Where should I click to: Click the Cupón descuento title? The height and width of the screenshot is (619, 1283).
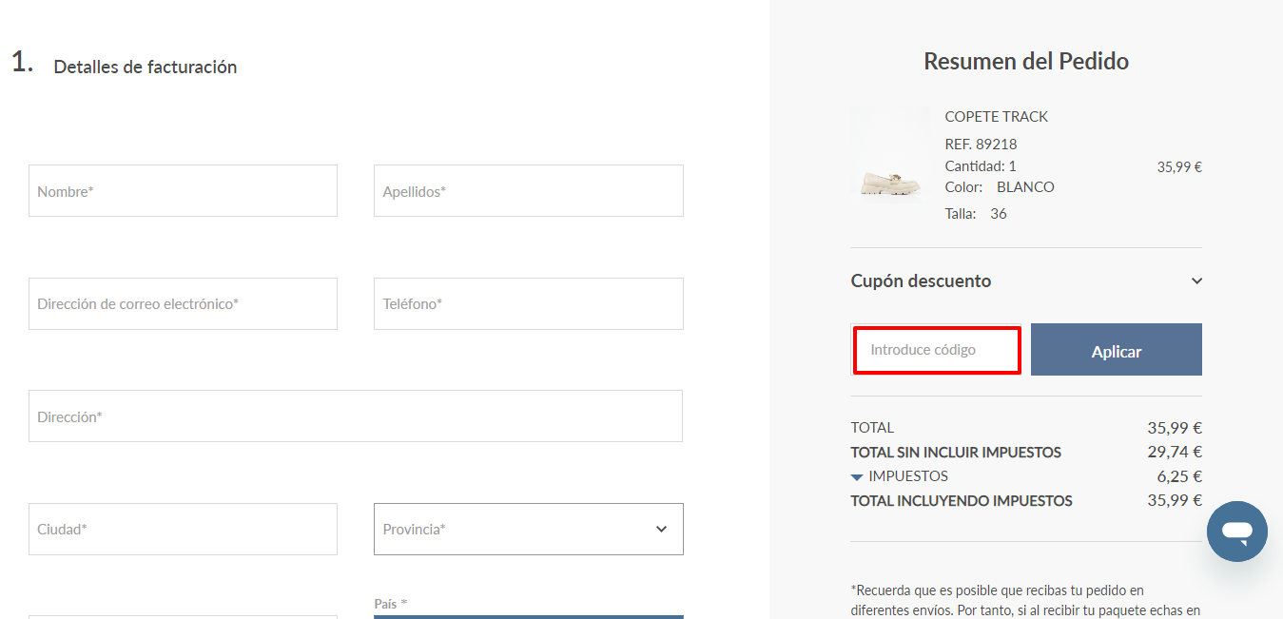921,280
